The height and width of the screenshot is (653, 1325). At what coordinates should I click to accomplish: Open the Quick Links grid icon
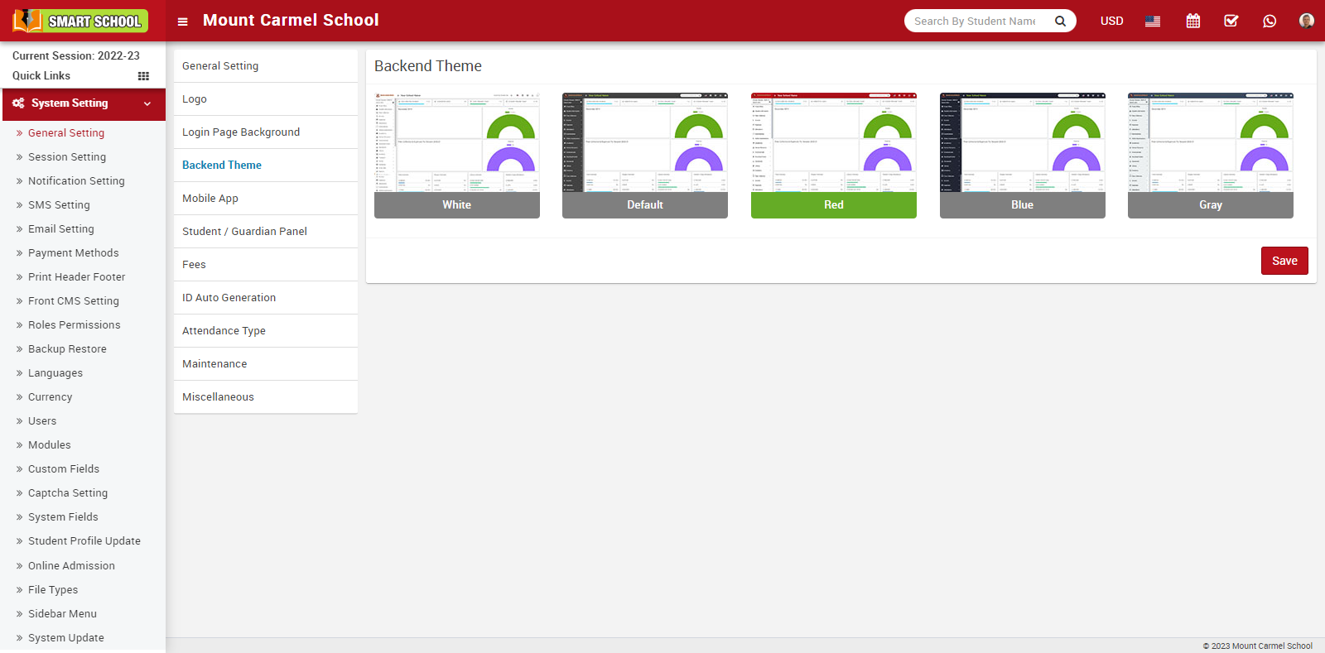point(143,76)
